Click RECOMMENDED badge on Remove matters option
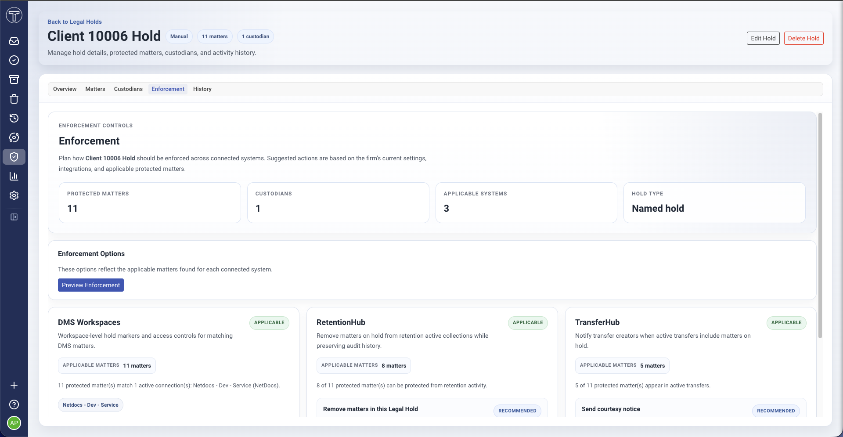 click(517, 411)
